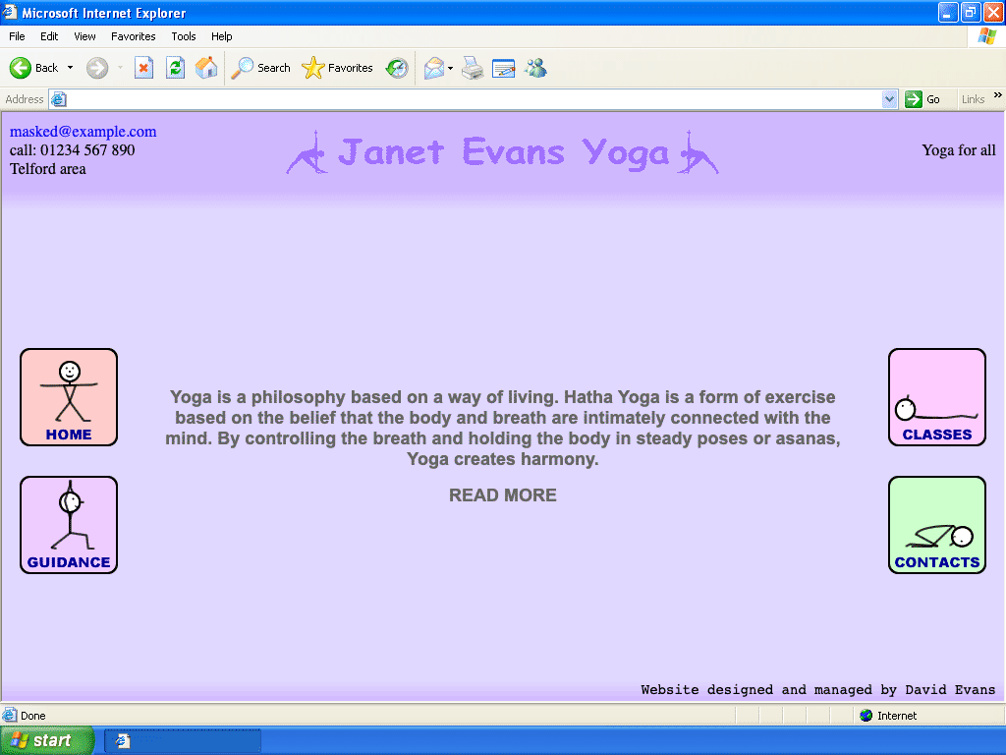This screenshot has width=1006, height=755.
Task: Click inside the Address bar field
Action: 473,99
